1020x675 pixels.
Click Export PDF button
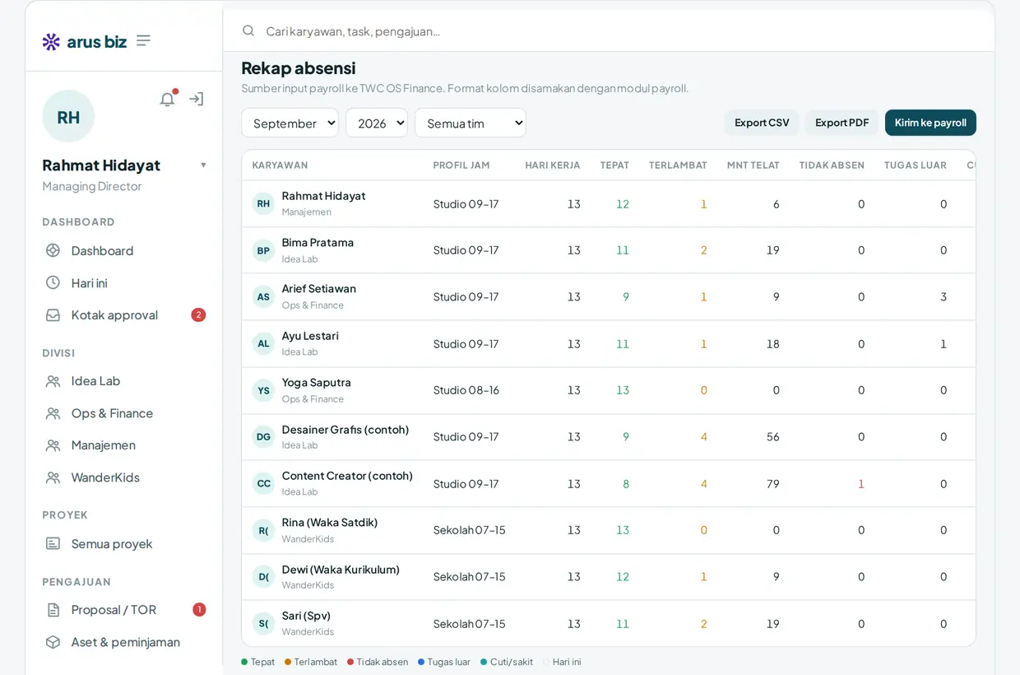[x=841, y=123]
